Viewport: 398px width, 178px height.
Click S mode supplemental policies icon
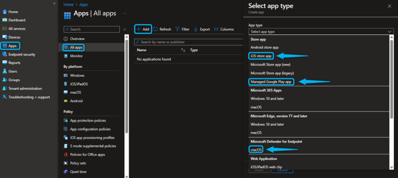point(66,146)
